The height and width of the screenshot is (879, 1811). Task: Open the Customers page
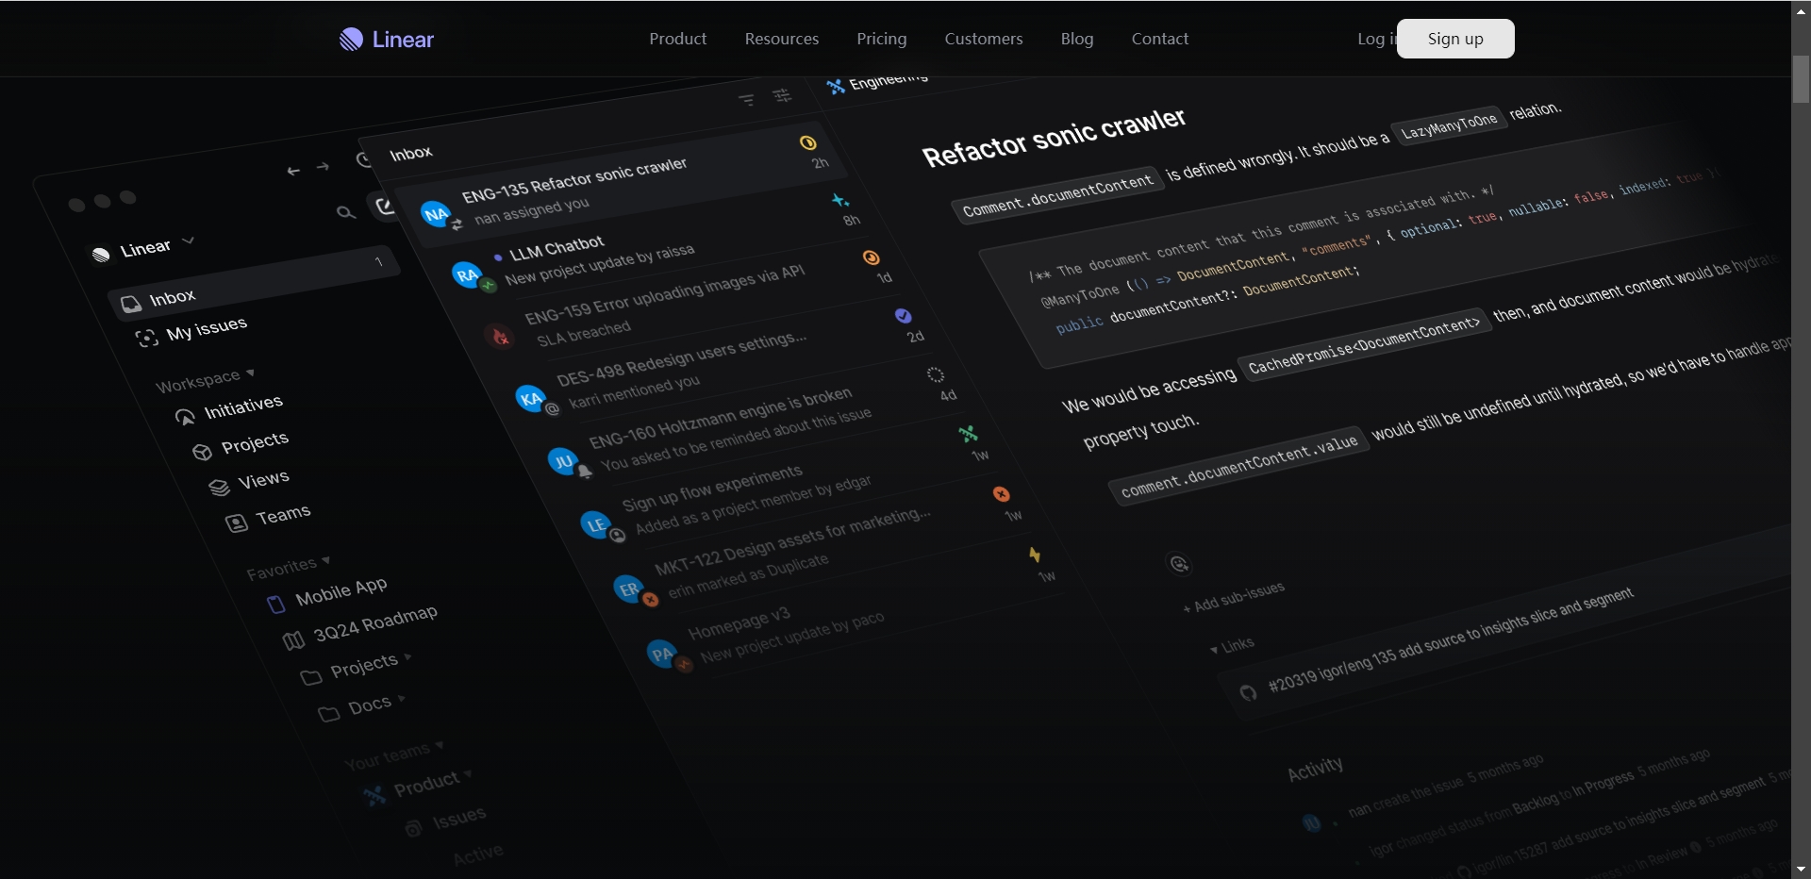(983, 39)
